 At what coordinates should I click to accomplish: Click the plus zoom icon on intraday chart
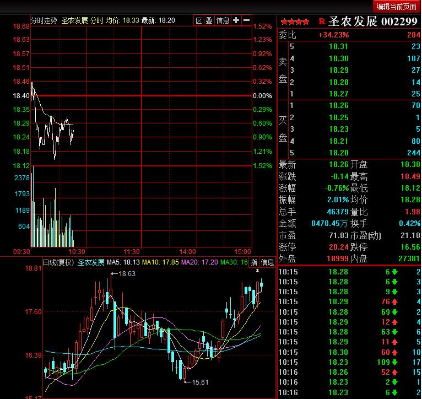pyautogui.click(x=236, y=20)
